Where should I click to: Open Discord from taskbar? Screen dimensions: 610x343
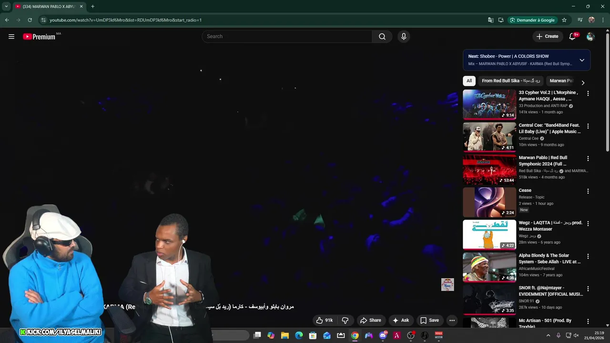coord(383,335)
